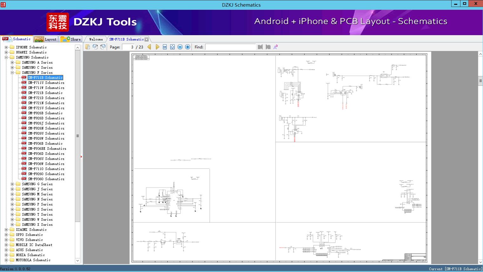Toggle match case search option icon
This screenshot has width=483, height=272.
click(x=276, y=47)
